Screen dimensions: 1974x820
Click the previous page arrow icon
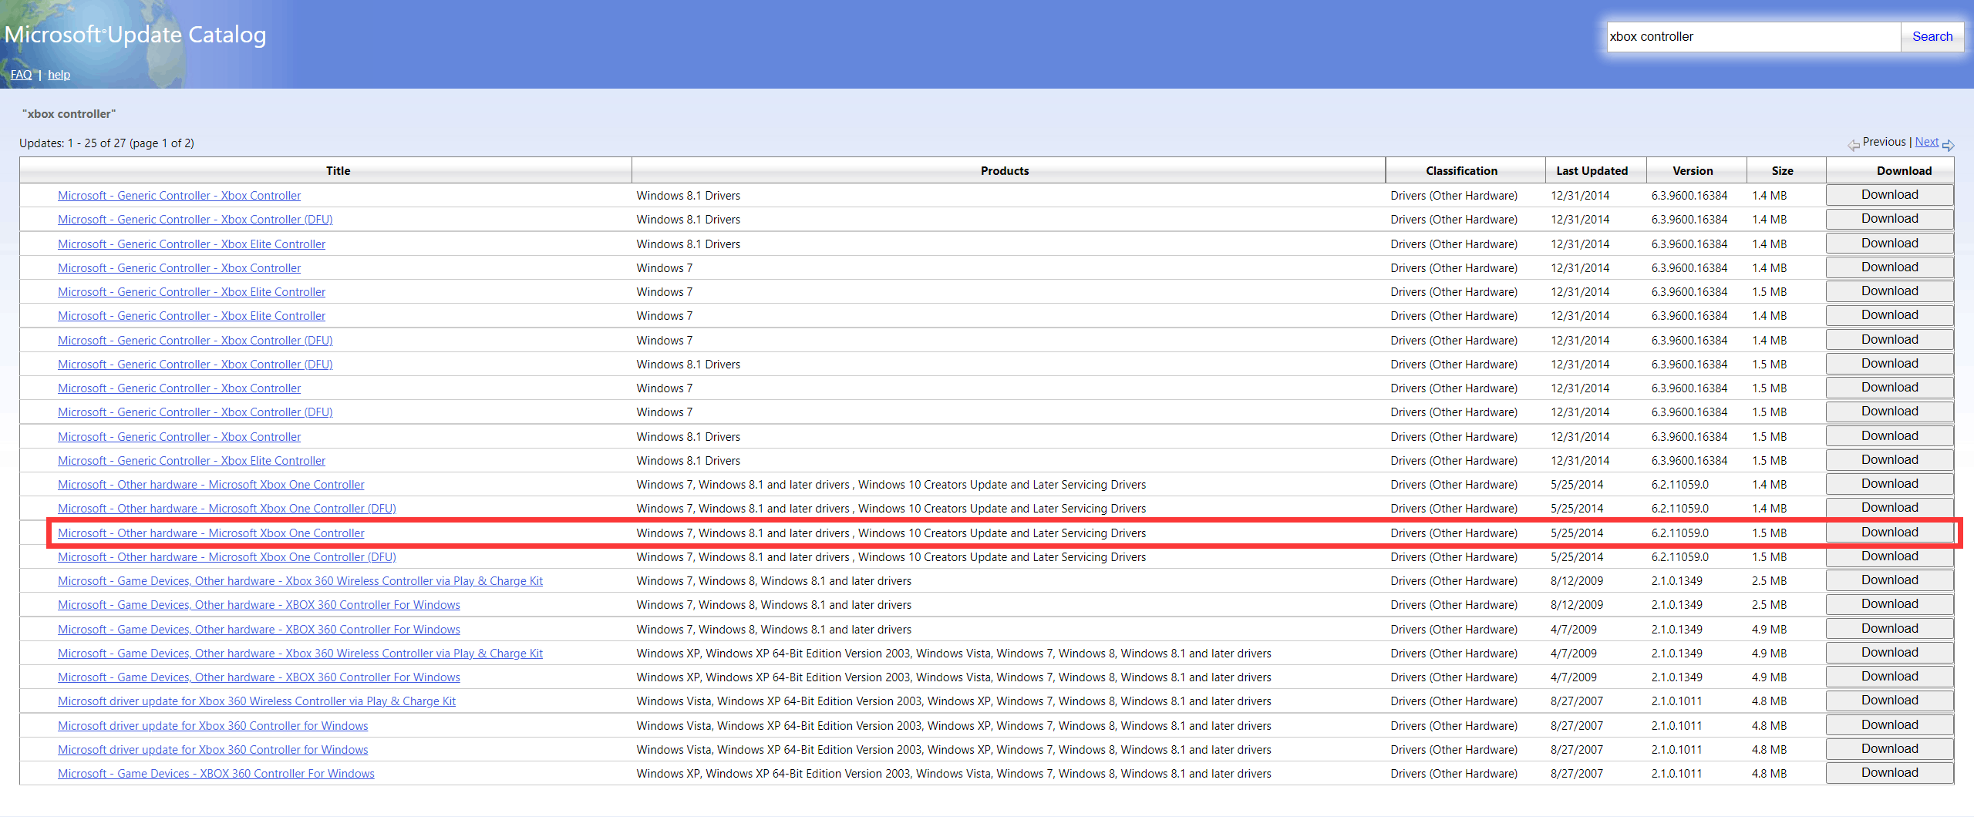(x=1854, y=144)
